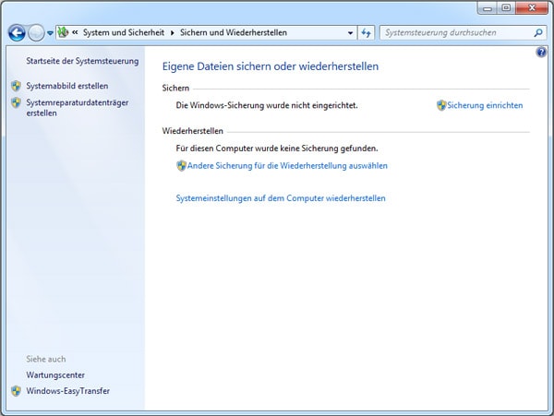Viewport: 554px width, 416px height.
Task: Click the refresh button beside address bar
Action: (x=366, y=33)
